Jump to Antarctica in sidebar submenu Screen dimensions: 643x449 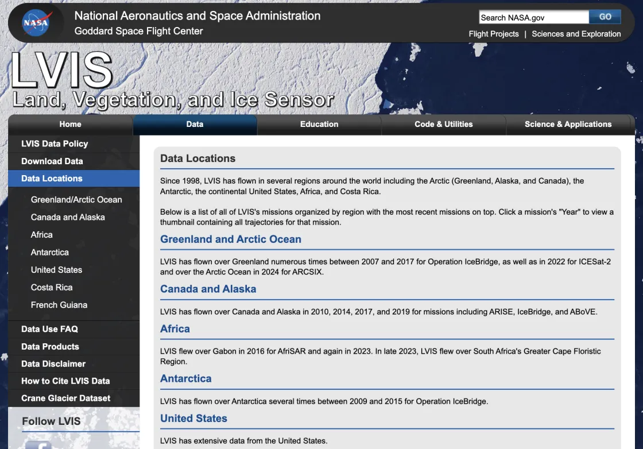point(49,252)
